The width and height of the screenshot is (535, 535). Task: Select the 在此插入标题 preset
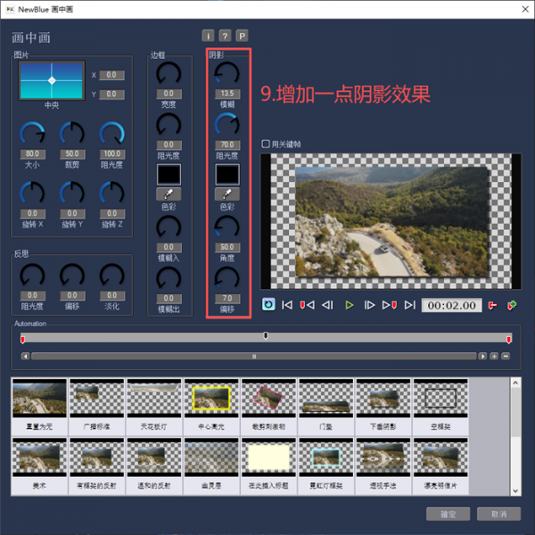(x=269, y=465)
